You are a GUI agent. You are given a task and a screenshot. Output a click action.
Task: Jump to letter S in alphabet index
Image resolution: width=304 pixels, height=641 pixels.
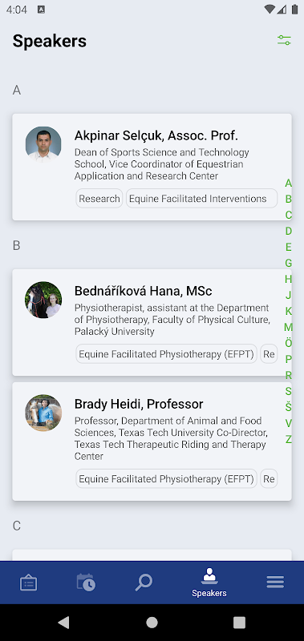pyautogui.click(x=289, y=391)
